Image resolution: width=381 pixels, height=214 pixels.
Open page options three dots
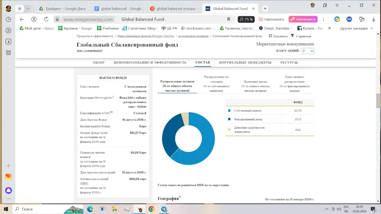click(x=323, y=19)
